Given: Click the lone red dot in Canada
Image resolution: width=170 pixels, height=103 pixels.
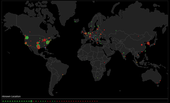Looking at the screenshot, I should (x=30, y=32).
